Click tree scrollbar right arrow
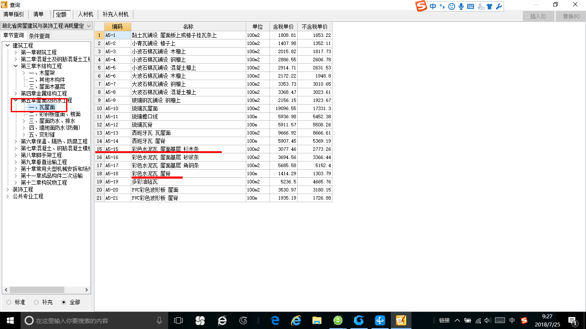This screenshot has height=329, width=586. click(87, 290)
